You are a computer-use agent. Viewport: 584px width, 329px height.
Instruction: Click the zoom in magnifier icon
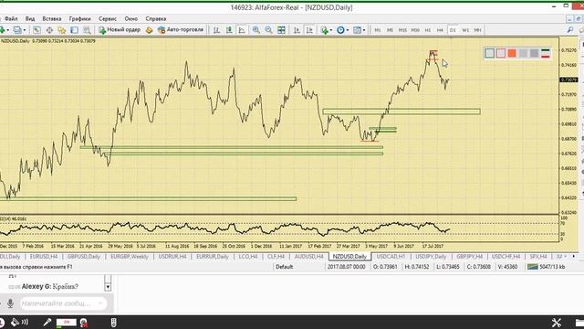(x=255, y=30)
